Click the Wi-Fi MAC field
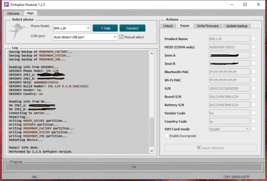Viewport: 267px width, 181px height. pyautogui.click(x=229, y=80)
